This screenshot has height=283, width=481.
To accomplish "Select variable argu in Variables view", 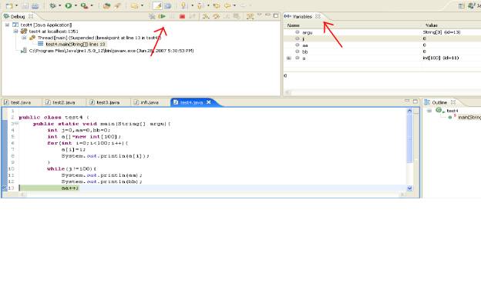I will point(307,32).
